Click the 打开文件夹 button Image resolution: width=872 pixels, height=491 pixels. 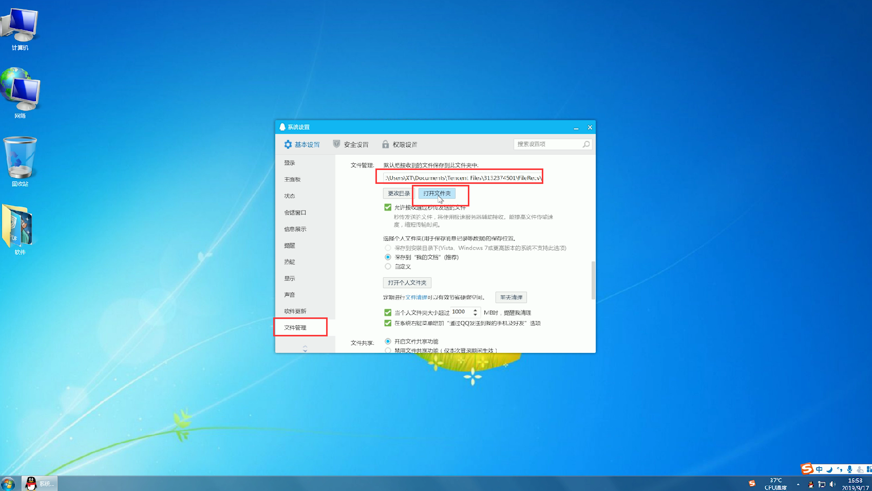coord(437,194)
